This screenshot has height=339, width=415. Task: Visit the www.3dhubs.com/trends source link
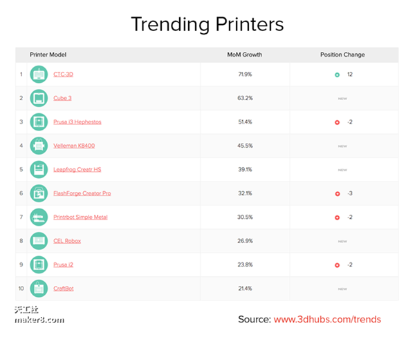click(327, 320)
